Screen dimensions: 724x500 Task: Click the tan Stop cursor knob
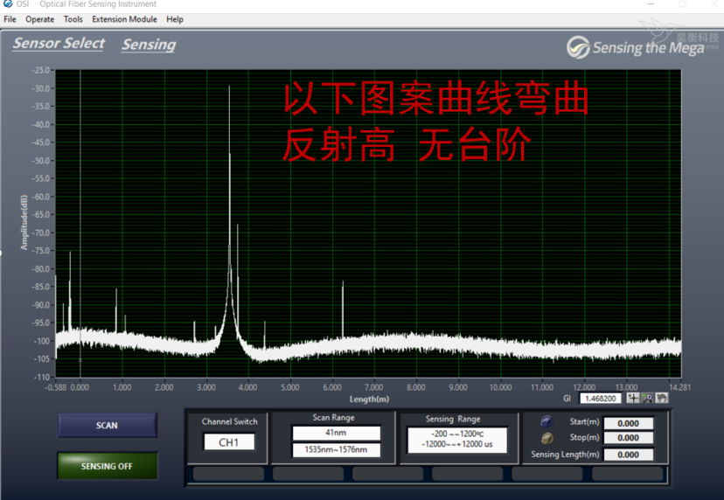546,438
